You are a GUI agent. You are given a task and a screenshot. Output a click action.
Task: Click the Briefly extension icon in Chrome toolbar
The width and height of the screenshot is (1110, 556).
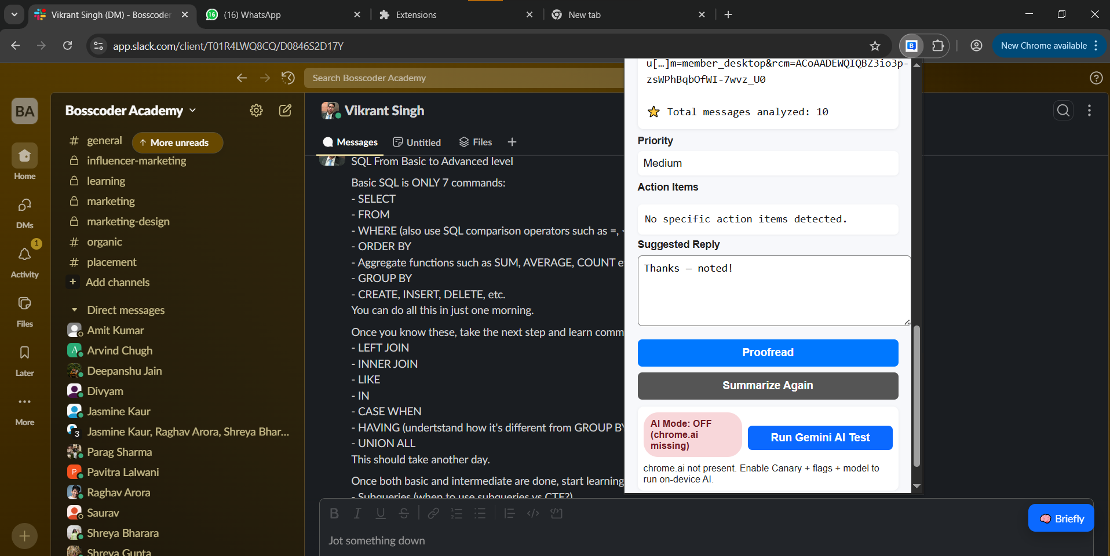click(911, 46)
